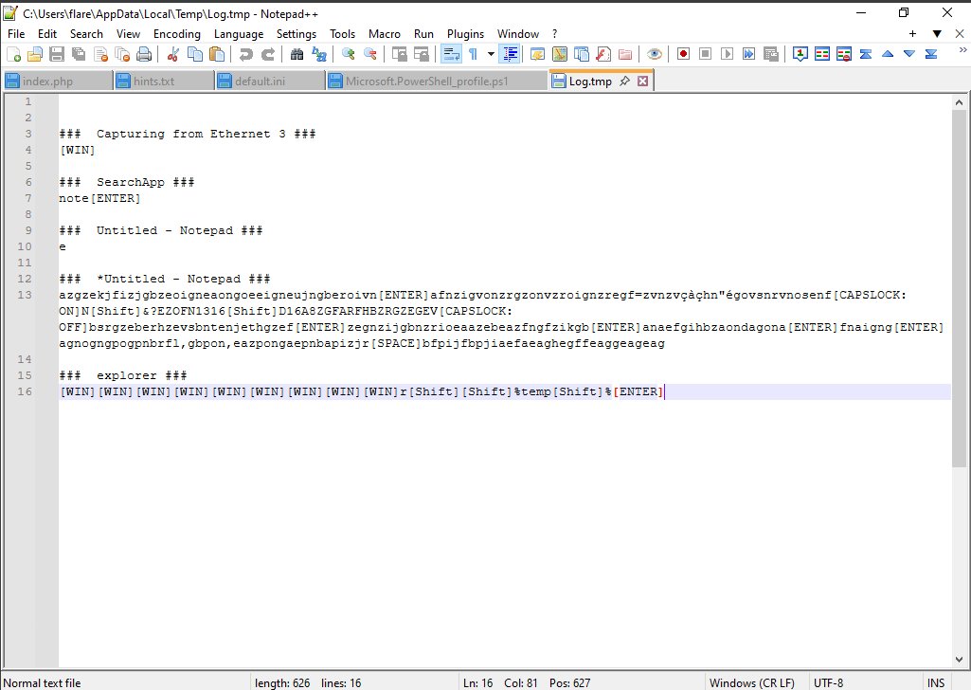Unpin the Log.tmp tab

tap(624, 81)
